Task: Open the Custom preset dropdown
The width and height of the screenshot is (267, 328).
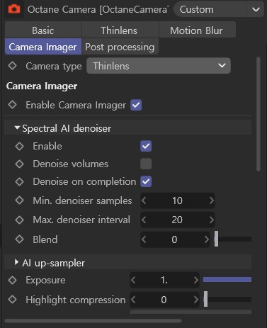Action: pos(218,10)
